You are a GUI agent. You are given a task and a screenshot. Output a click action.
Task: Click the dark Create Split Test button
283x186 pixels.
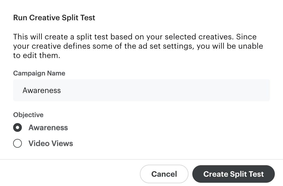(233, 174)
